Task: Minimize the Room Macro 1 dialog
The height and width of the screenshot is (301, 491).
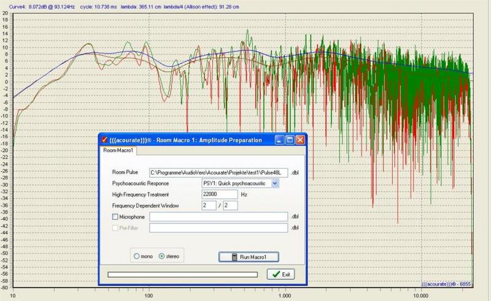Action: tap(279, 140)
